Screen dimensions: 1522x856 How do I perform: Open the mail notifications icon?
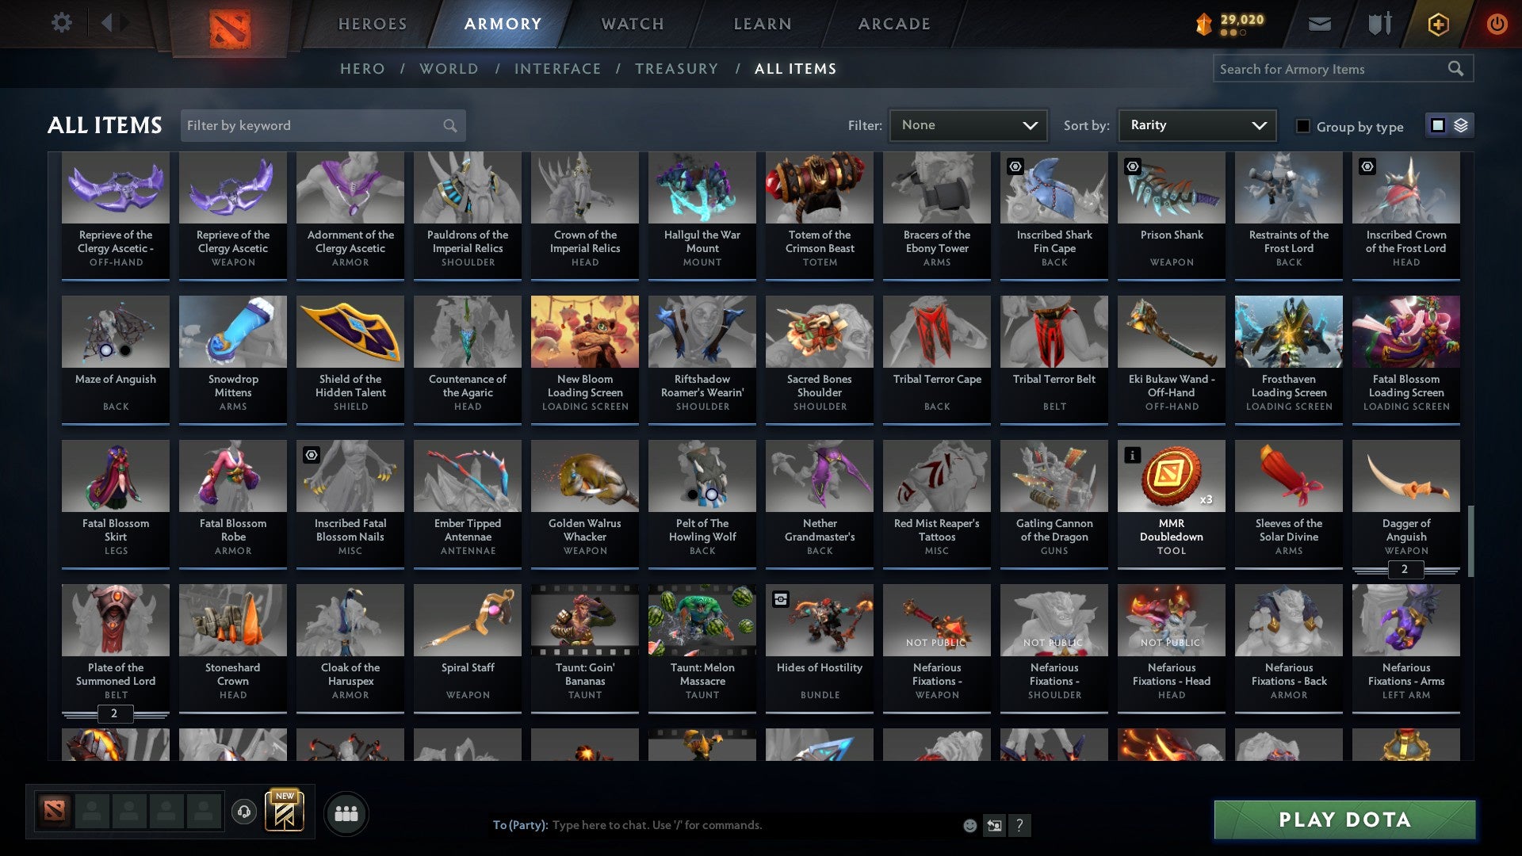(1321, 24)
